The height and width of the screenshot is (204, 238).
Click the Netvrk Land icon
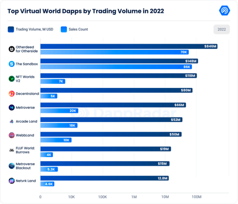click(12, 181)
